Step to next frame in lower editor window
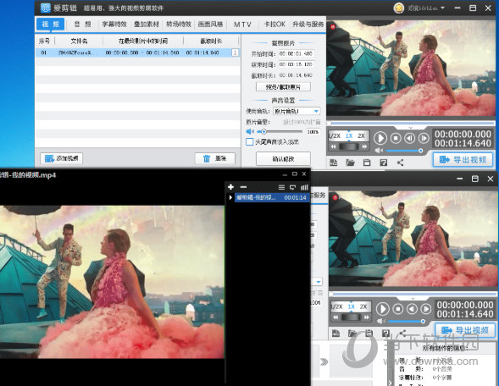This screenshot has height=386, width=499. (426, 308)
